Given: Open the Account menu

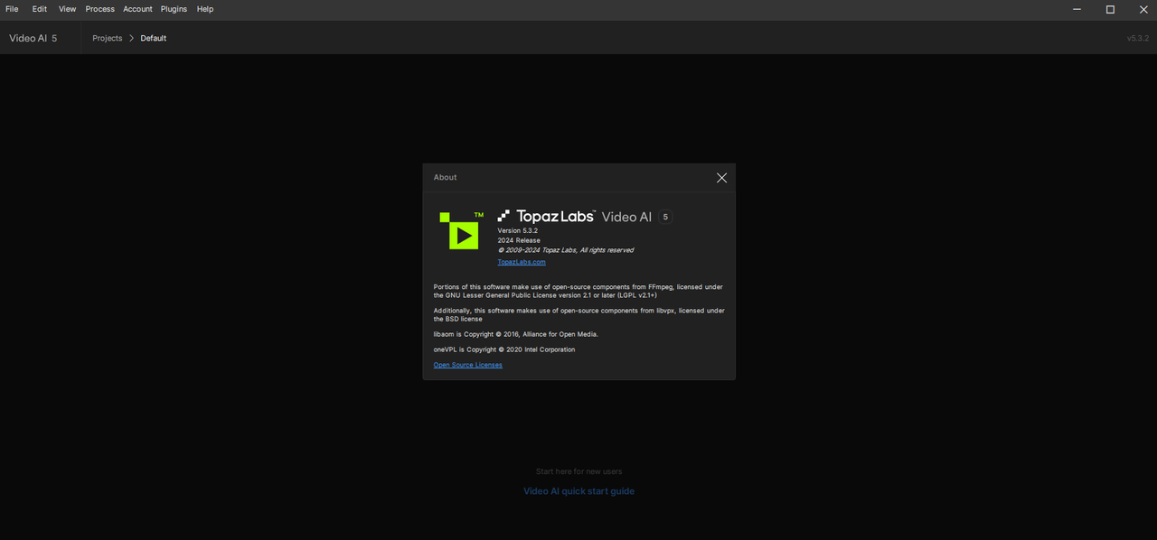Looking at the screenshot, I should point(138,9).
